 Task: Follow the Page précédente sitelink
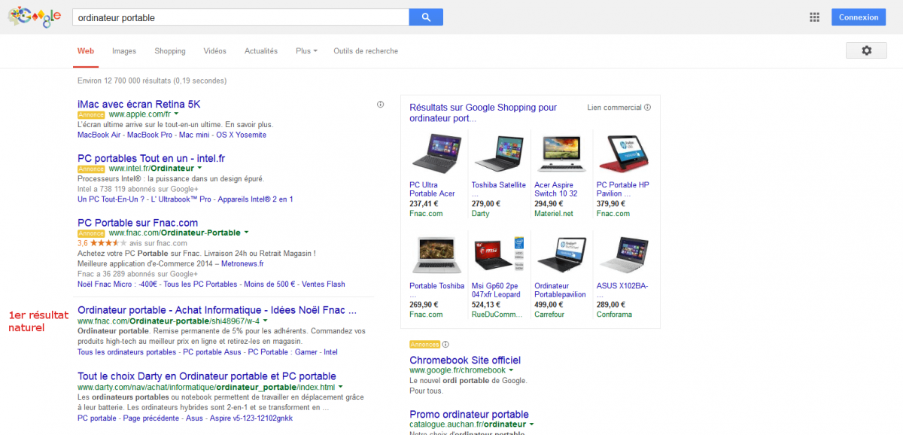point(151,418)
